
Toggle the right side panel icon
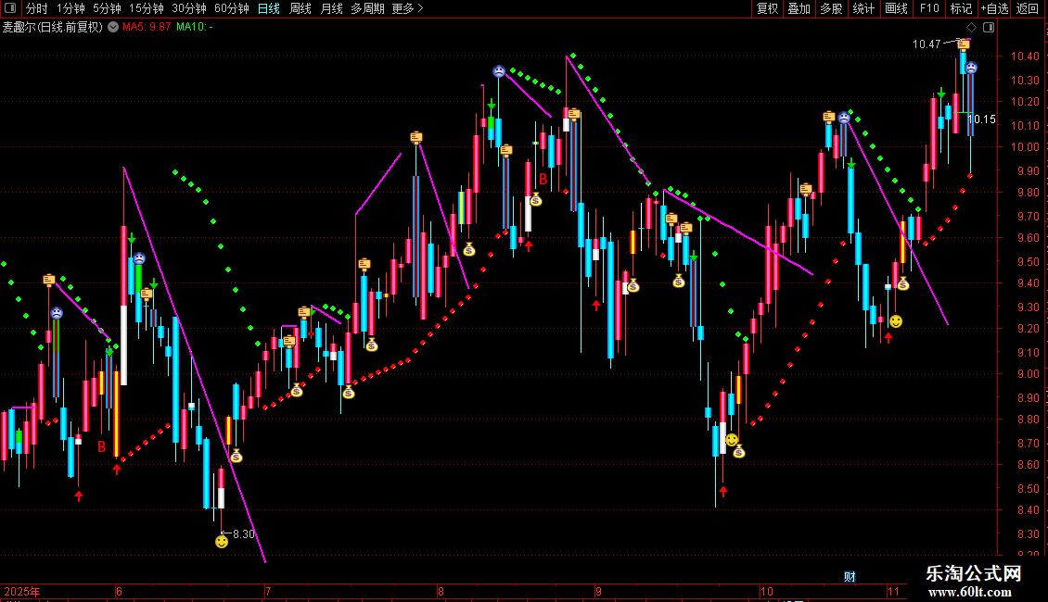coord(989,28)
